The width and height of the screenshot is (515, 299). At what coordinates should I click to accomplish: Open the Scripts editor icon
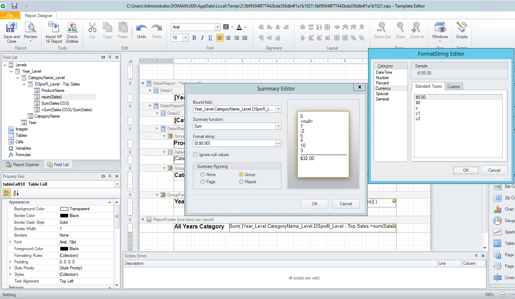point(462,28)
